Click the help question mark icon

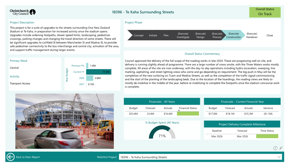point(275,148)
